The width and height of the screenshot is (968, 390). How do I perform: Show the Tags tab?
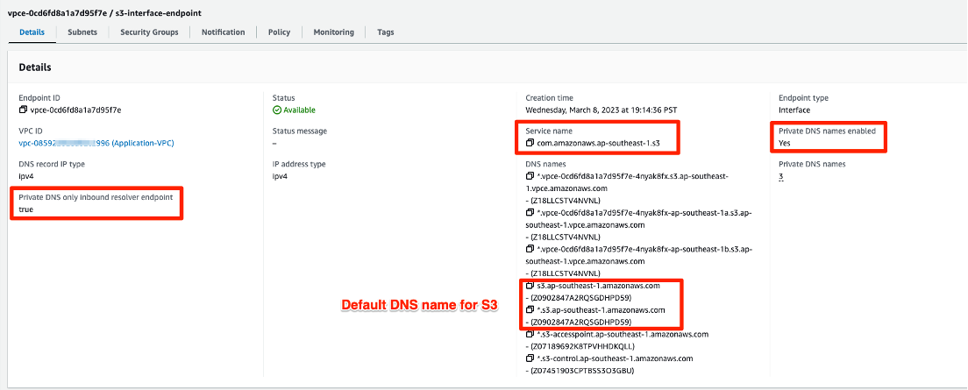tap(386, 32)
